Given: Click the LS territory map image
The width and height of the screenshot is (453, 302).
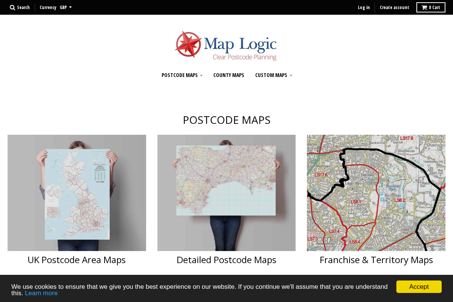Looking at the screenshot, I should (x=376, y=193).
